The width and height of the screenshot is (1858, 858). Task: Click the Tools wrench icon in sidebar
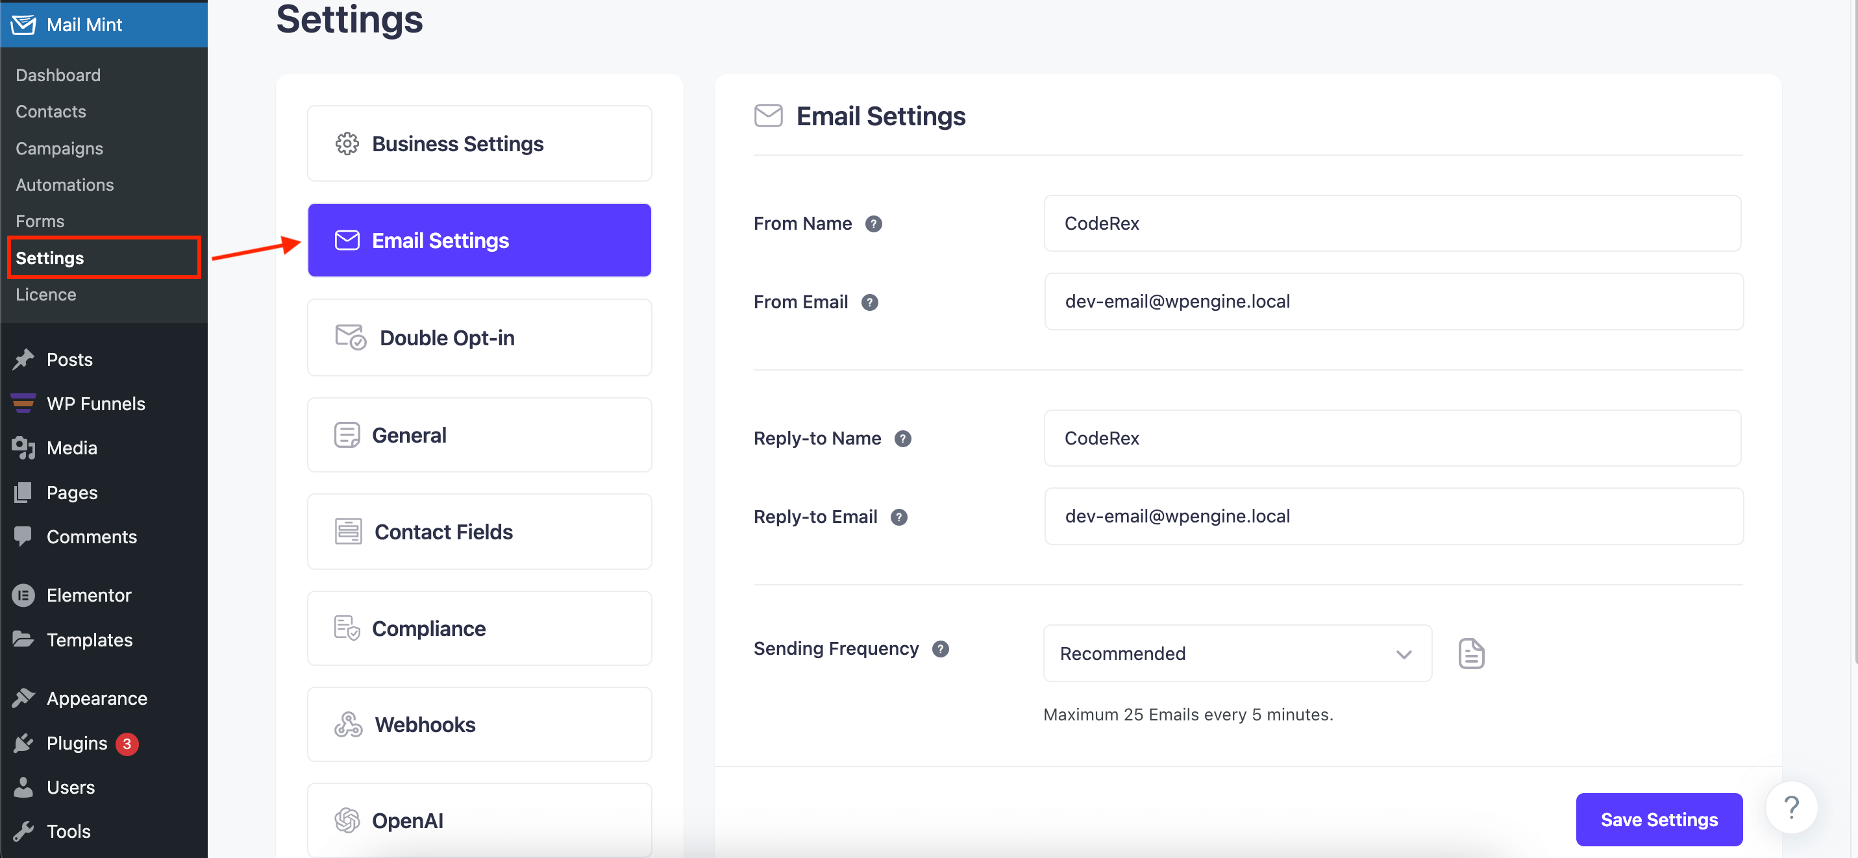(23, 831)
